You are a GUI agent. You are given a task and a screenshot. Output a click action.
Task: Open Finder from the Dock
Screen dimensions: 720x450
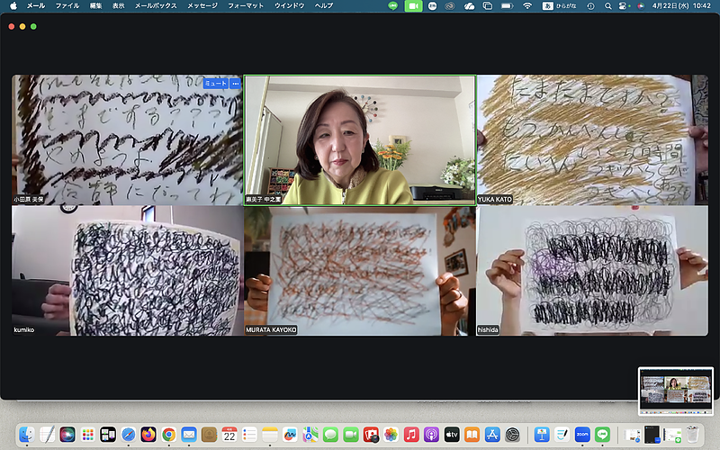tap(27, 435)
